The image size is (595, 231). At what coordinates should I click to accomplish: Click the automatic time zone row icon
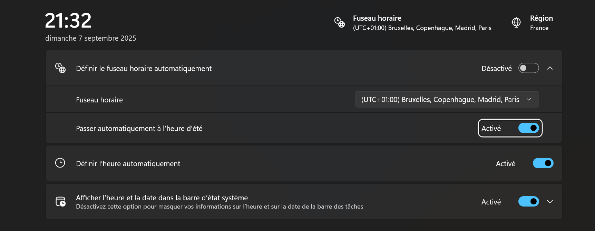pos(60,68)
